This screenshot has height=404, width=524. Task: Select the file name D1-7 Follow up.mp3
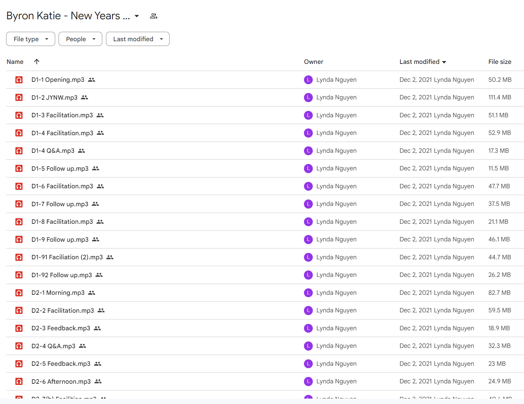(60, 204)
